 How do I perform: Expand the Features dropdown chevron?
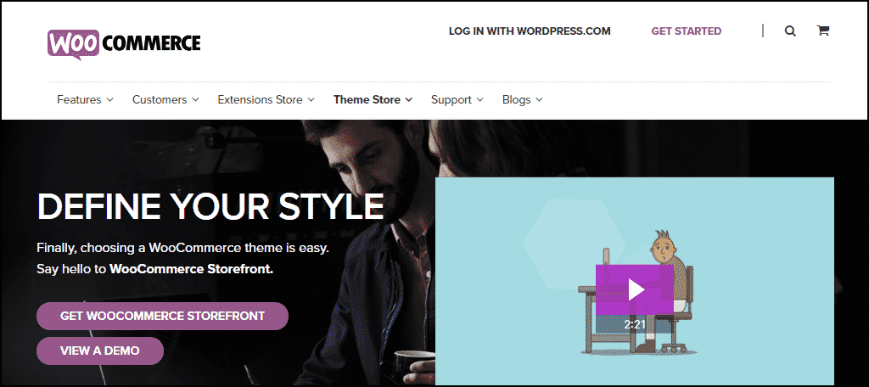(x=109, y=100)
